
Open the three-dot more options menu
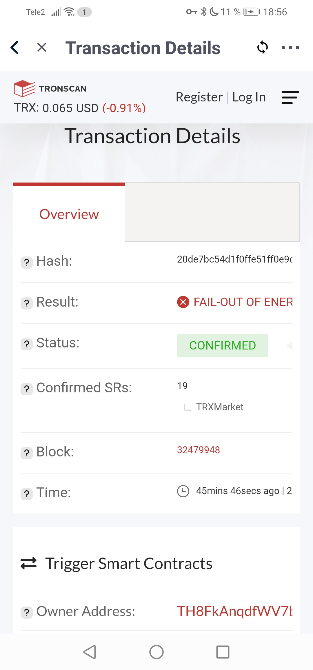pos(290,47)
